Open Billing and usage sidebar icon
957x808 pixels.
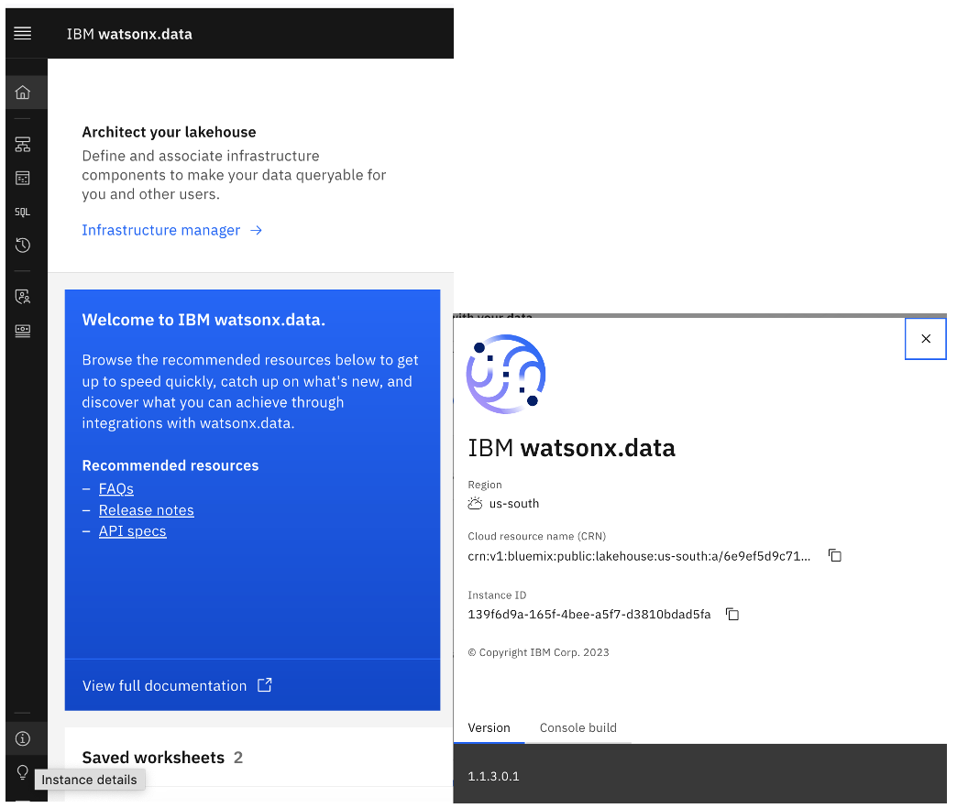(x=23, y=331)
